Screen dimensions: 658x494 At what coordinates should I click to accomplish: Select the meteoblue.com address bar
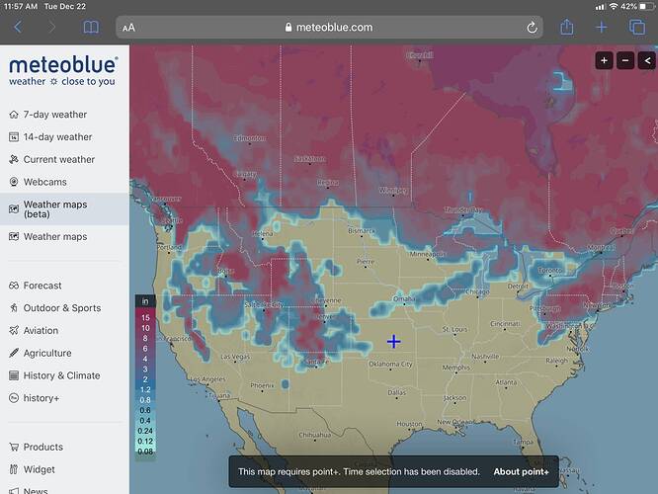(329, 28)
